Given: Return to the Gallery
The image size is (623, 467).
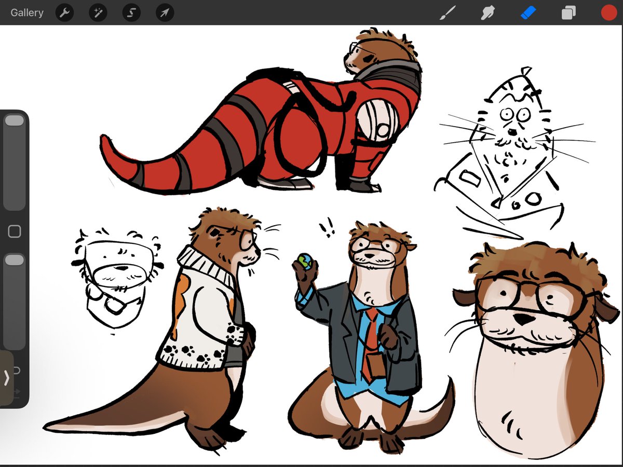Looking at the screenshot, I should point(27,12).
